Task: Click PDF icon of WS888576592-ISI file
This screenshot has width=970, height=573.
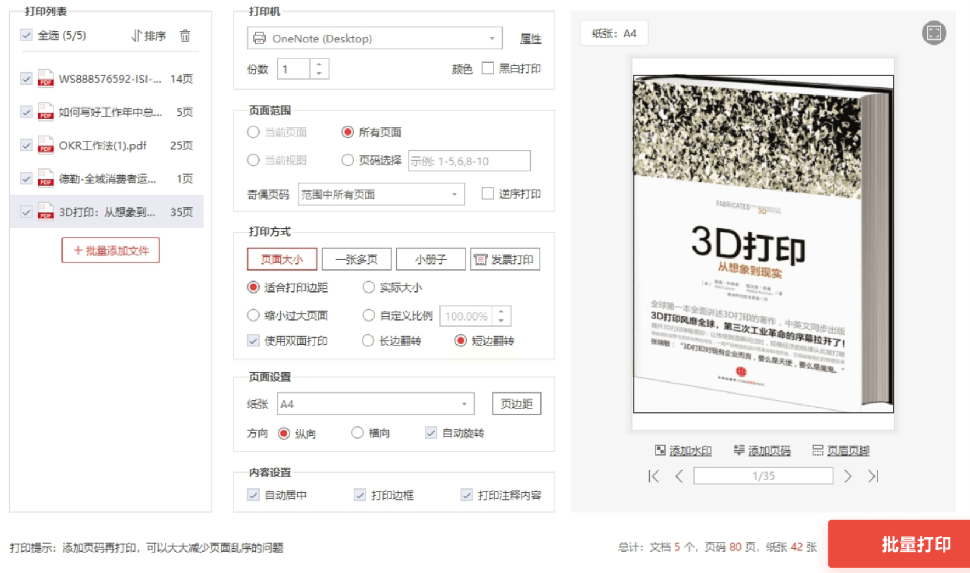Action: tap(46, 78)
